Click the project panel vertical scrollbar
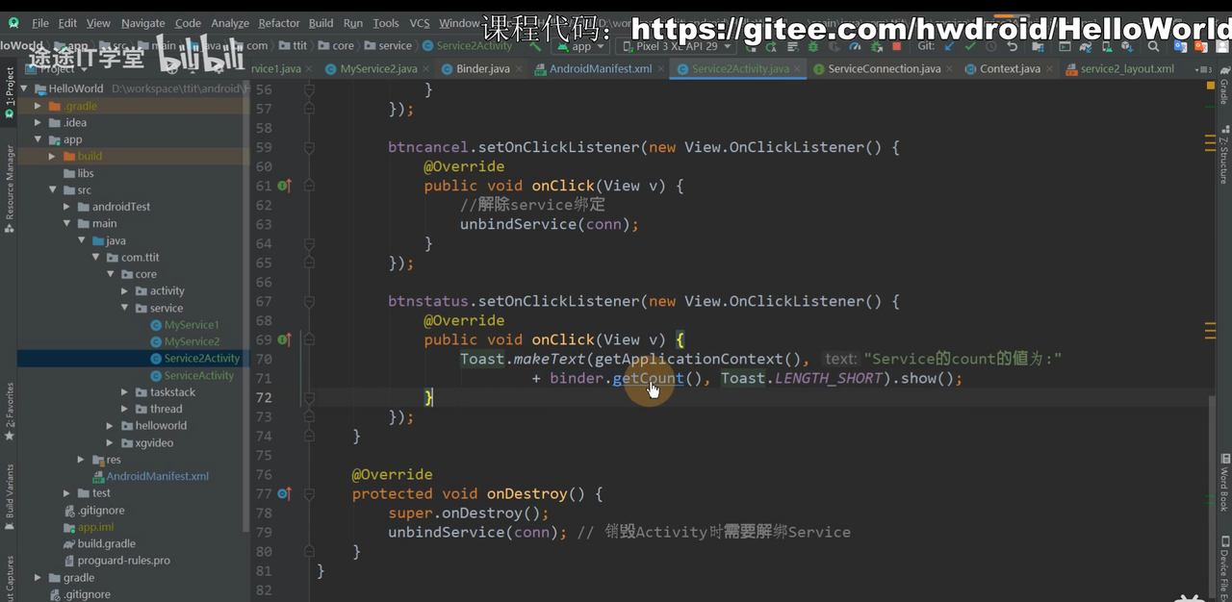Viewport: 1232px width, 602px height. [245, 308]
